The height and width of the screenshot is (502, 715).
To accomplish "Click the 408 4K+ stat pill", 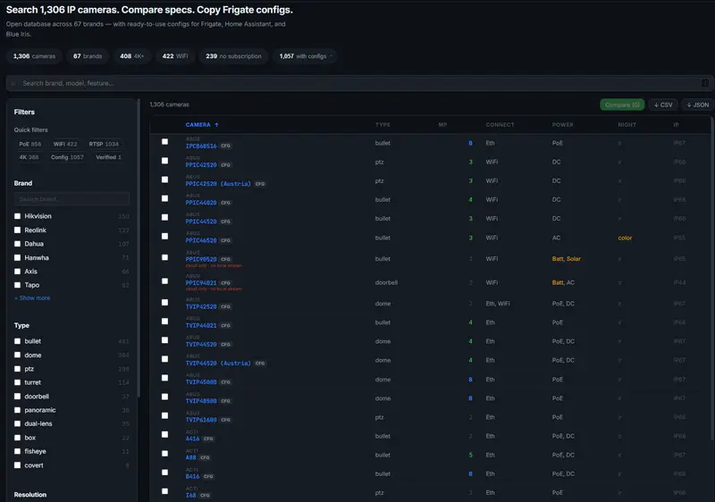I will tap(131, 56).
